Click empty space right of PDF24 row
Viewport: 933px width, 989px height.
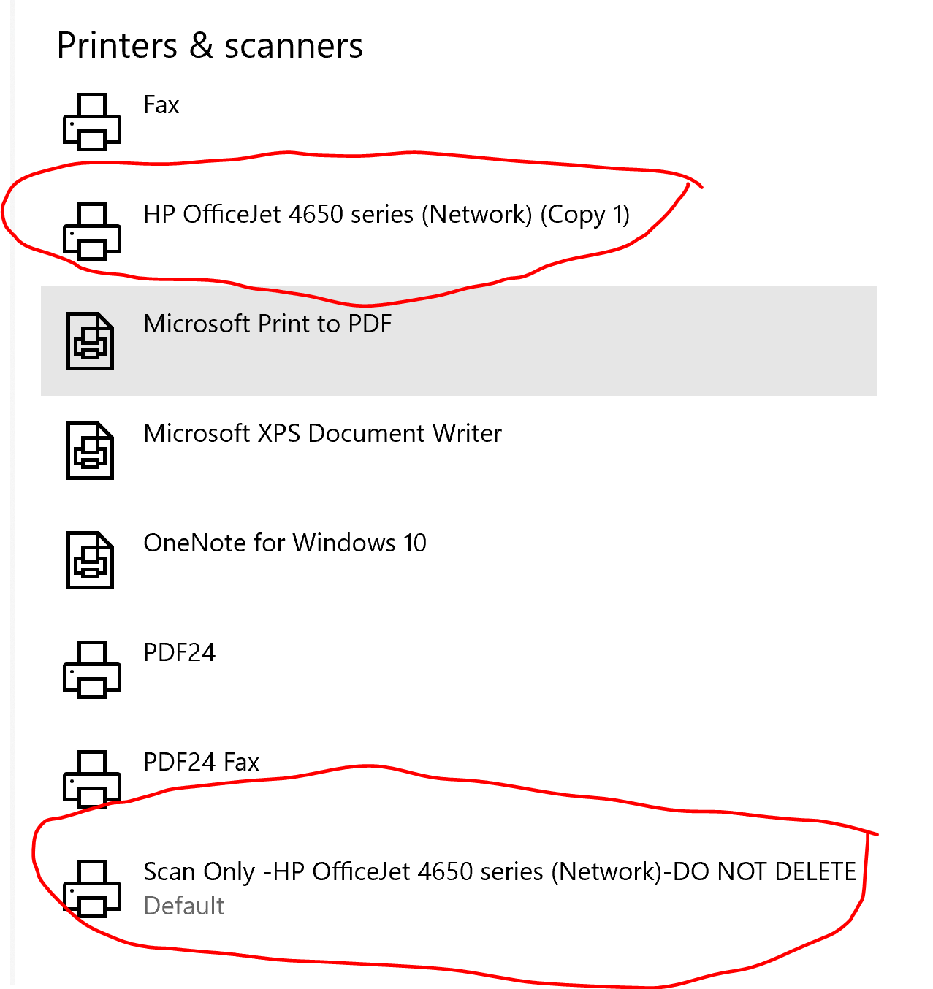(548, 670)
